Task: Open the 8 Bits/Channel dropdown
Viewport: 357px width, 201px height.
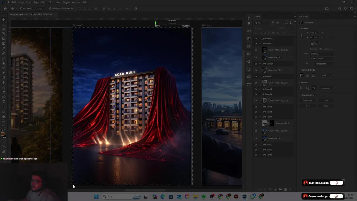Action: (322, 59)
